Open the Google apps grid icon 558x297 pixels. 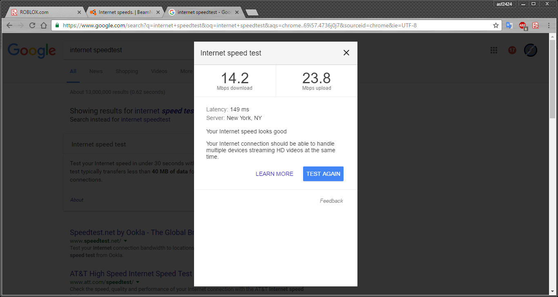(x=494, y=50)
